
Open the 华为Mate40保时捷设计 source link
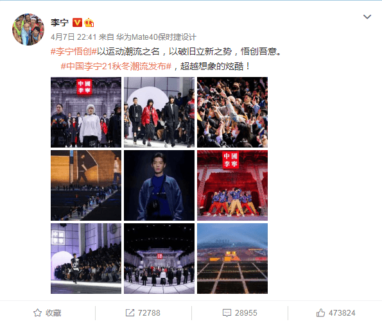[x=156, y=37]
